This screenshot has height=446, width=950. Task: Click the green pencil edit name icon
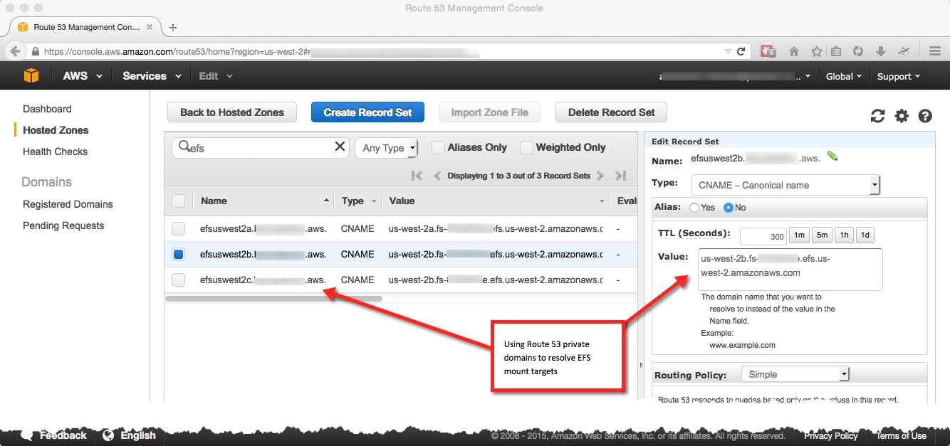(832, 156)
